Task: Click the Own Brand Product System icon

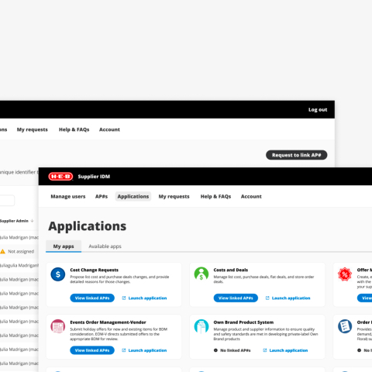Action: [201, 326]
